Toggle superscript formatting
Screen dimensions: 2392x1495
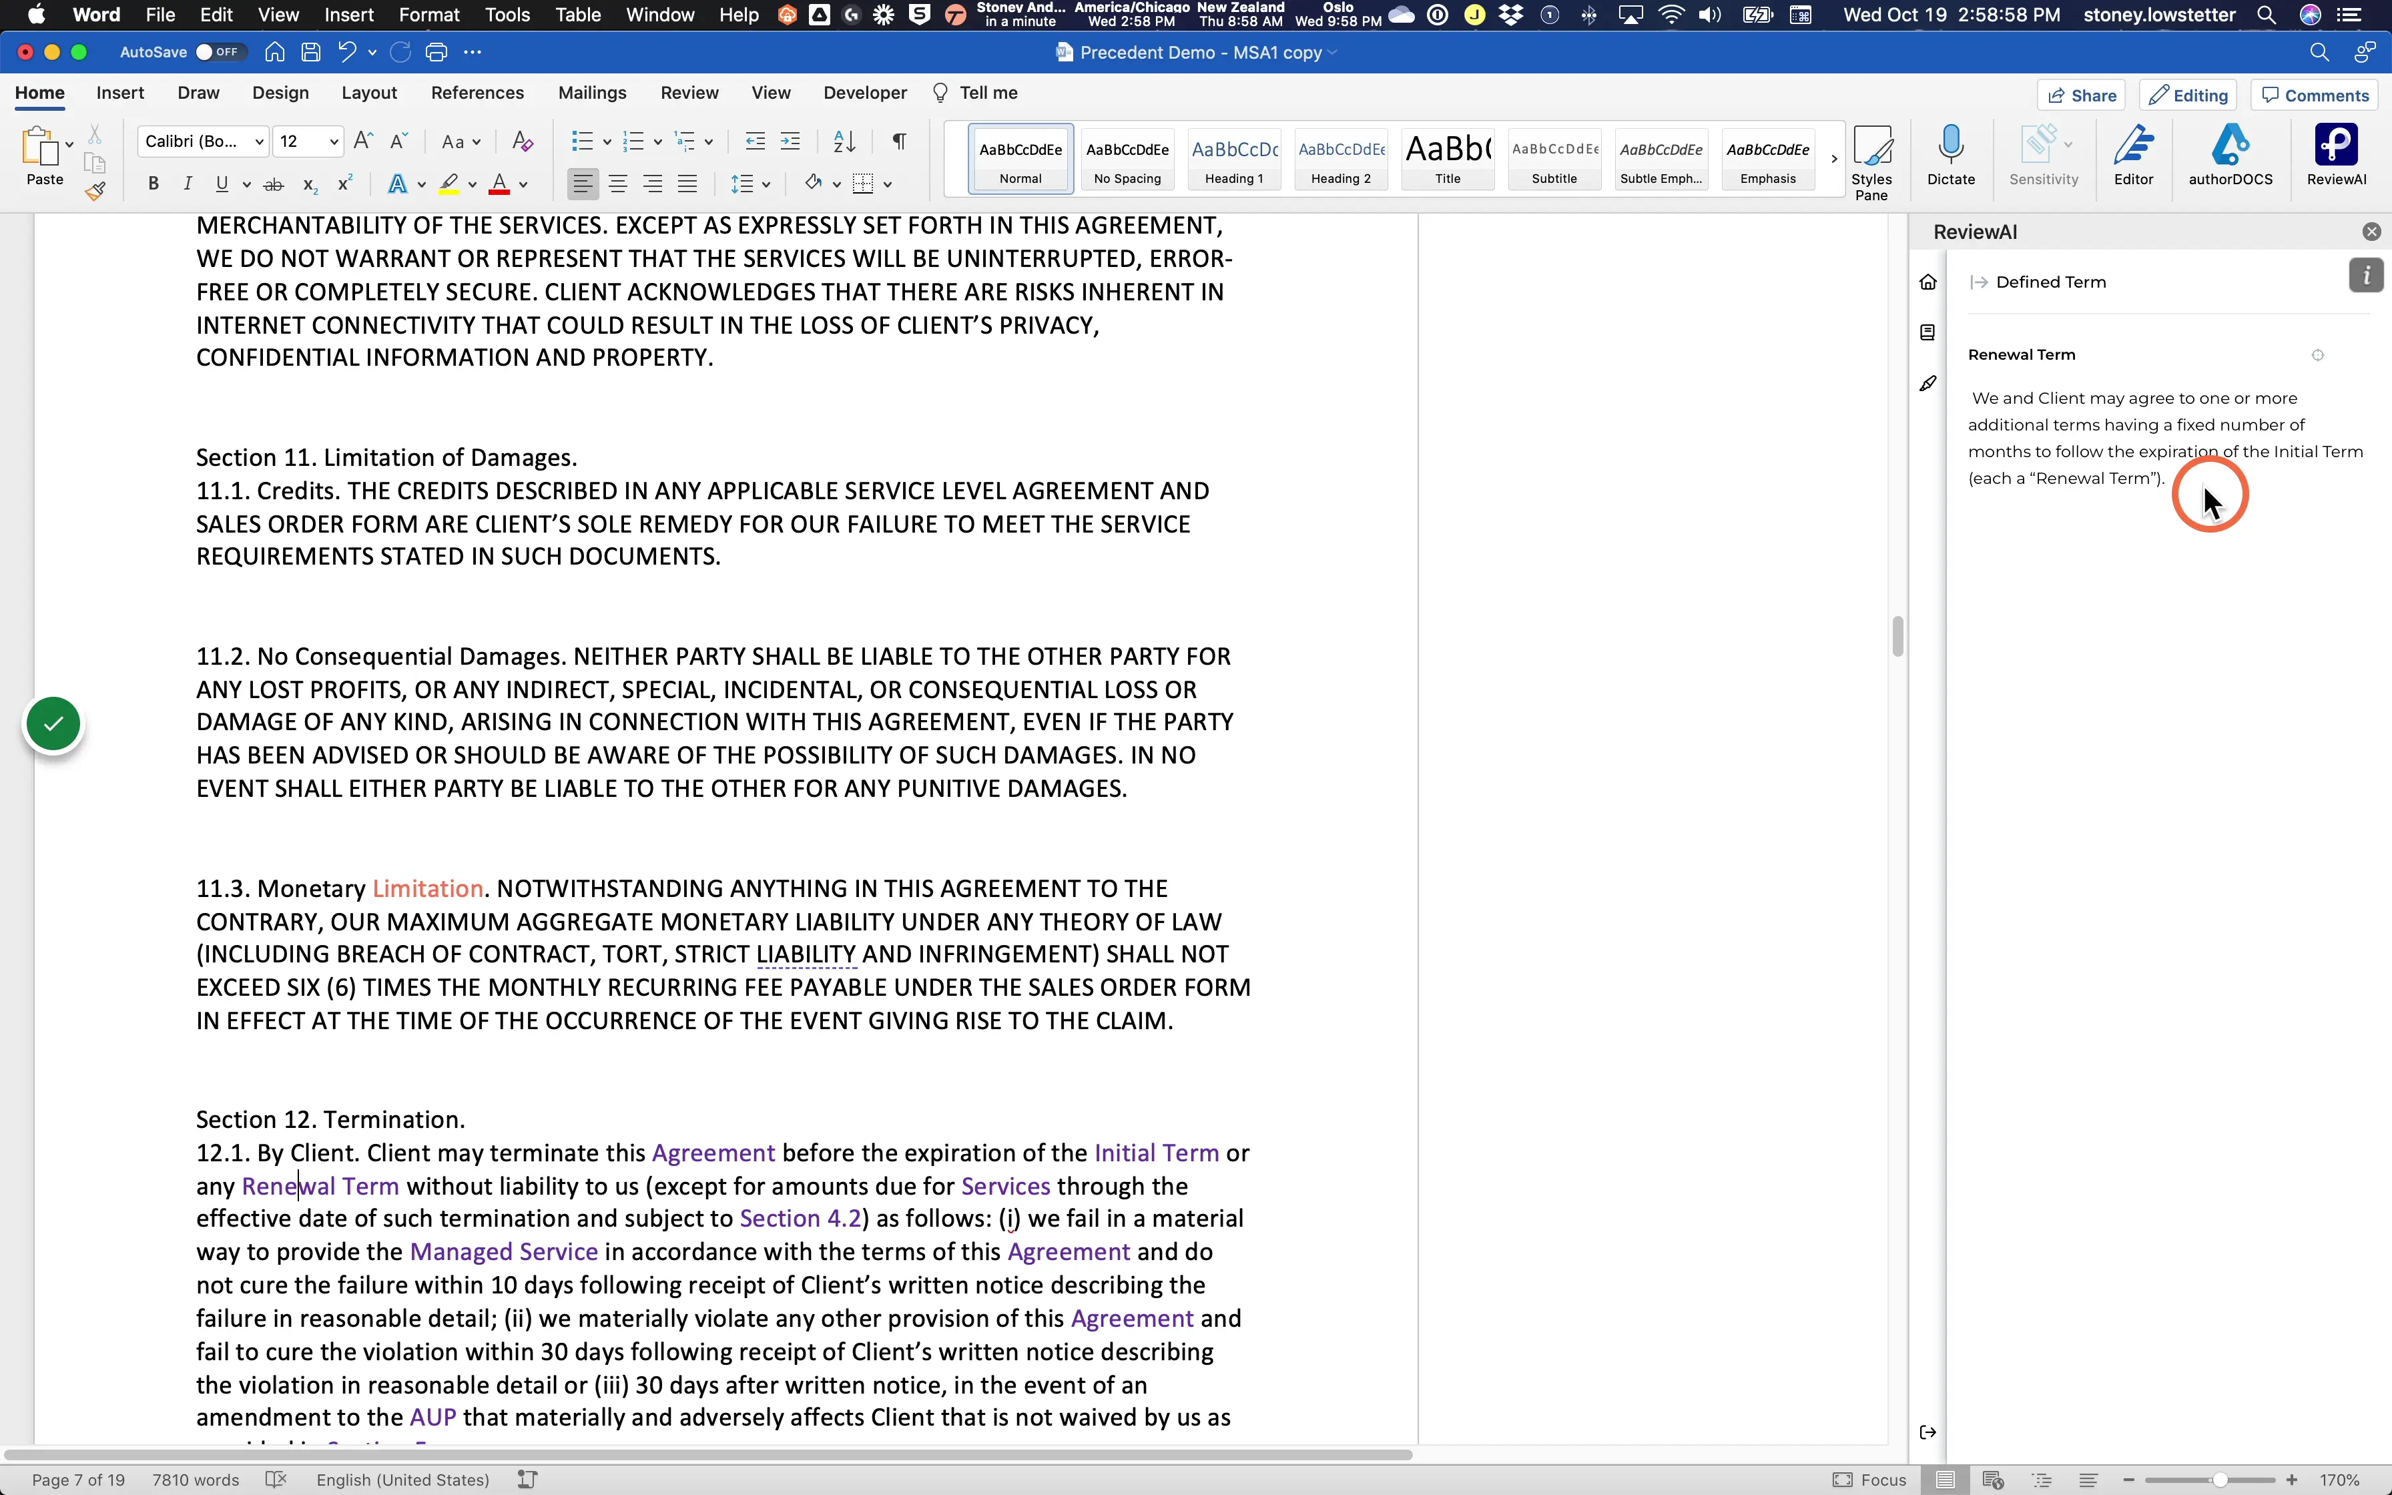tap(345, 184)
